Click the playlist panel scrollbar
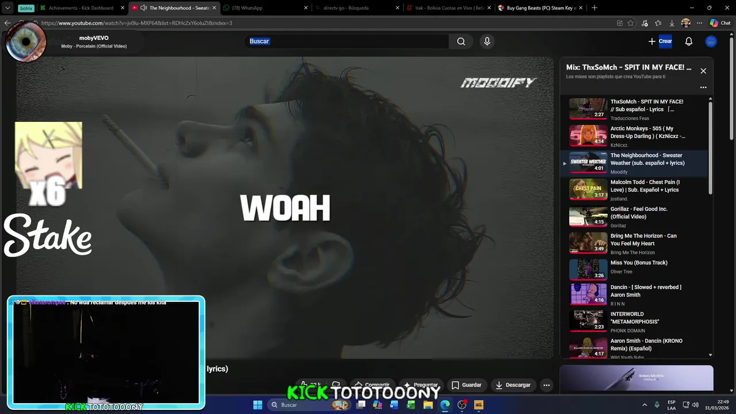The height and width of the screenshot is (414, 736). point(710,147)
